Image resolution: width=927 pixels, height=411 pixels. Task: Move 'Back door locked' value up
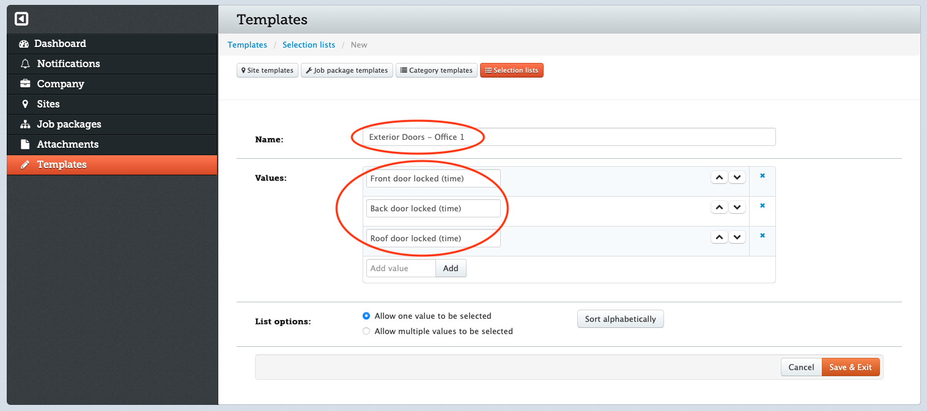(720, 208)
